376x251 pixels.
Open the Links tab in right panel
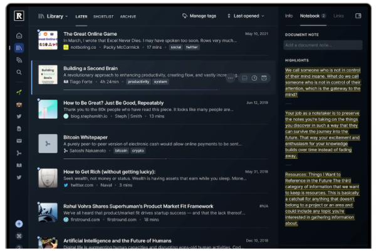tap(338, 16)
